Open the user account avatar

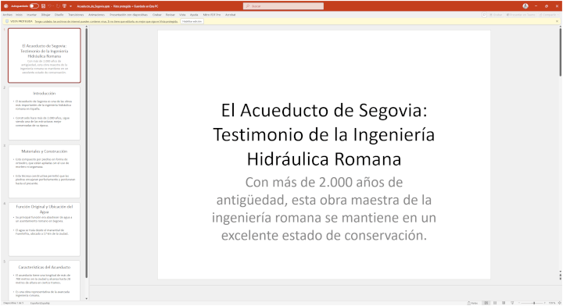(x=525, y=5)
